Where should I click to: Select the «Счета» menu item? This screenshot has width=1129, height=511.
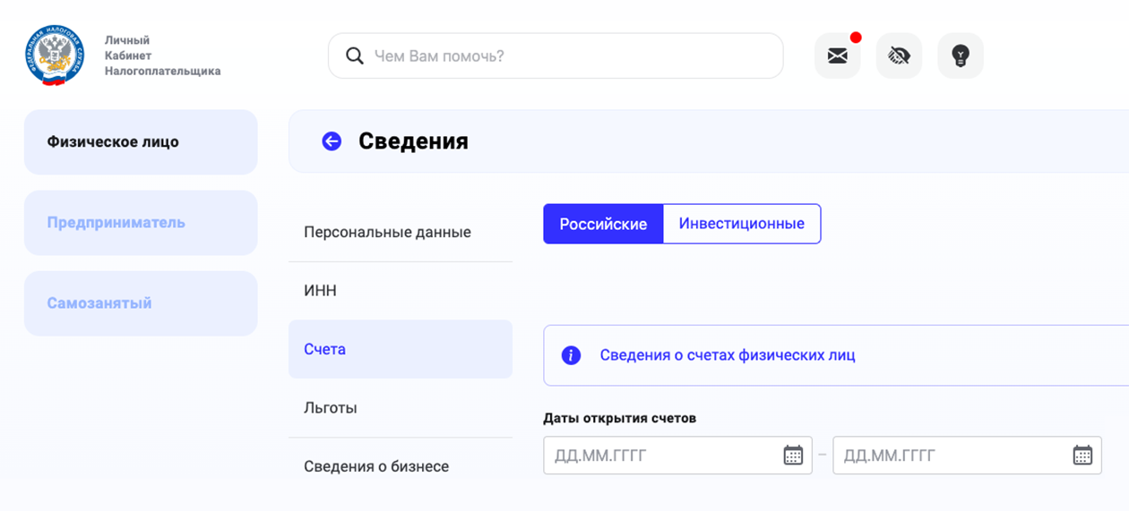[x=401, y=349]
